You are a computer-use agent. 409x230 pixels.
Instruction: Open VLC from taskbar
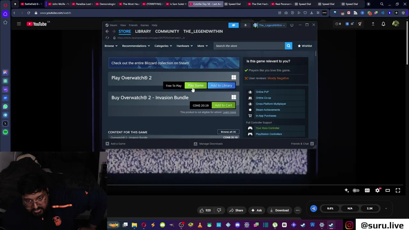200,225
